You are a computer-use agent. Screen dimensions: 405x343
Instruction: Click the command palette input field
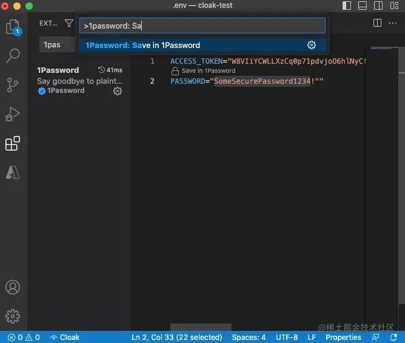(x=202, y=25)
